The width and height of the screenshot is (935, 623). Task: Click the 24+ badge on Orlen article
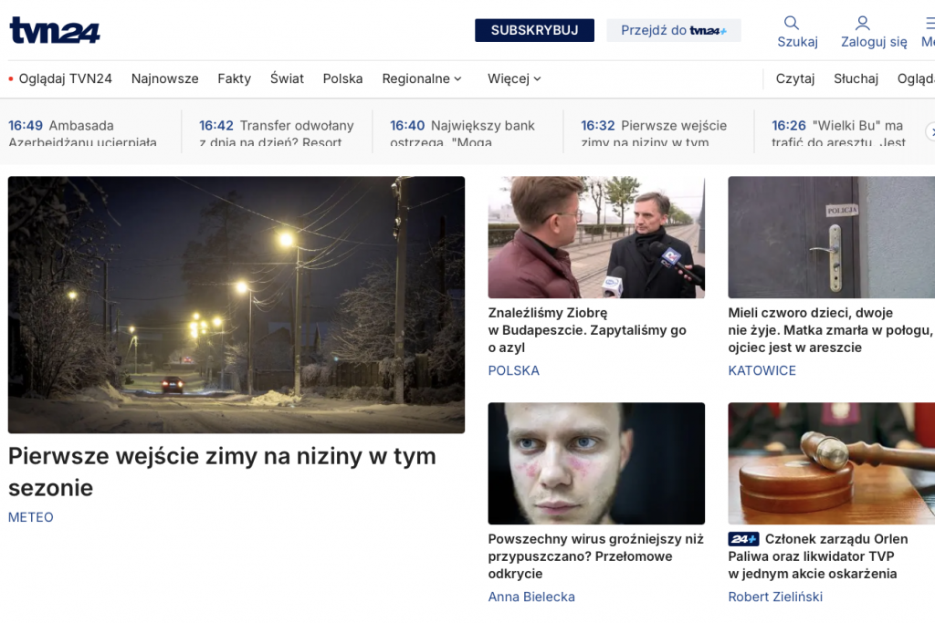pos(743,539)
